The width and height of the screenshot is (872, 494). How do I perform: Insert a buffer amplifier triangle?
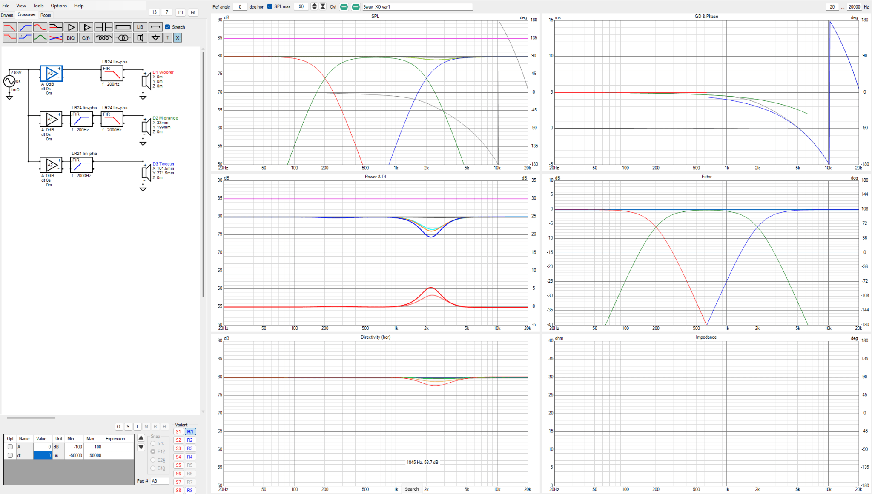tap(71, 27)
